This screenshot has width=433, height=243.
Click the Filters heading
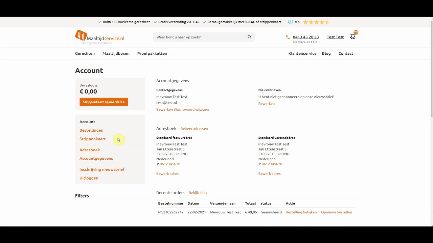coord(82,196)
